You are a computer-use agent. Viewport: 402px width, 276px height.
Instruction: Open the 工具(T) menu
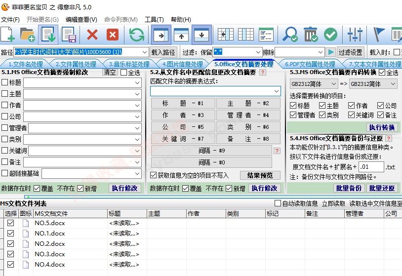click(154, 19)
